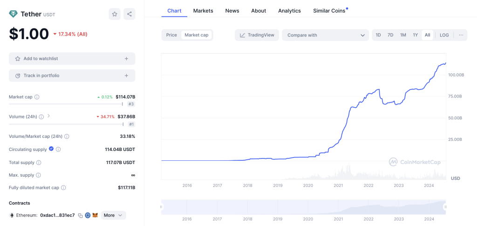Click the 17.34% (All) price change
The width and height of the screenshot is (477, 226).
[x=70, y=34]
